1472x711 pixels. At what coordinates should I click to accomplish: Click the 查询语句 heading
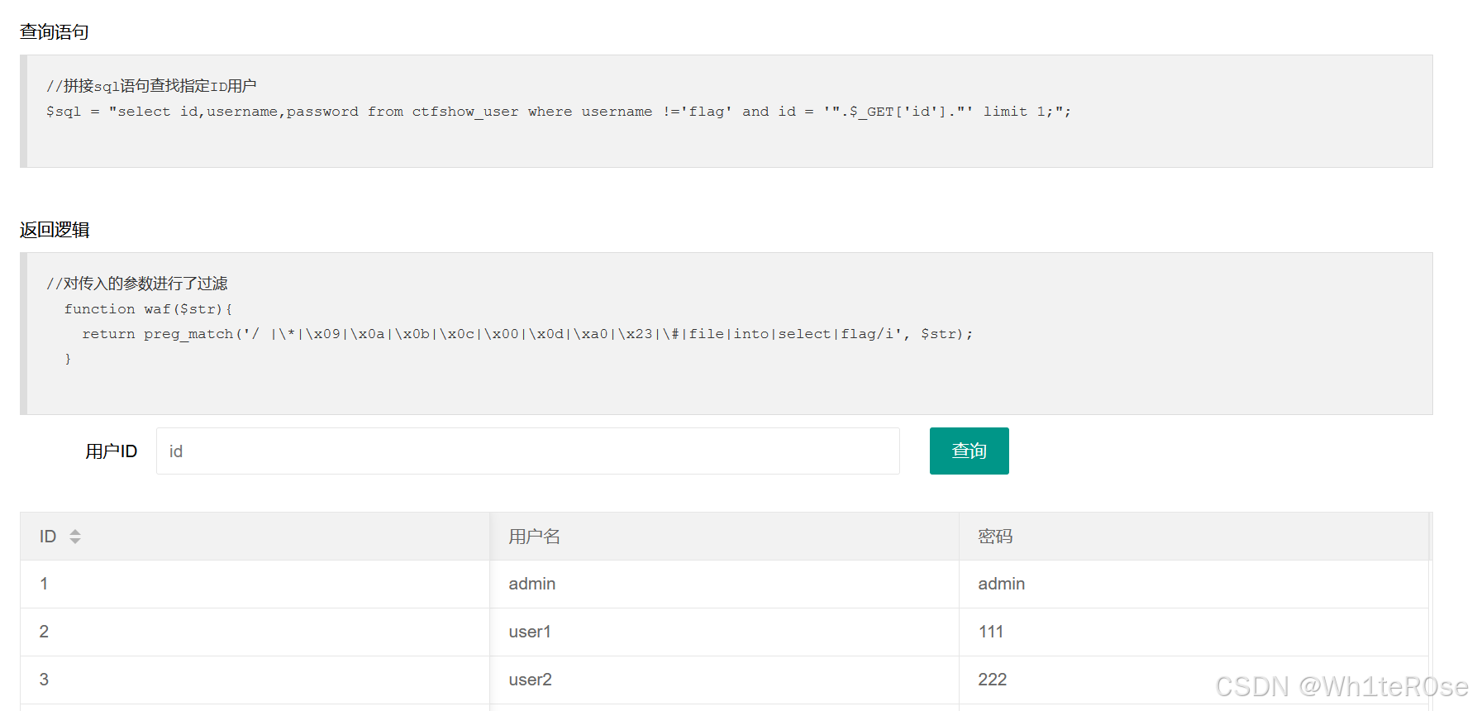[55, 31]
